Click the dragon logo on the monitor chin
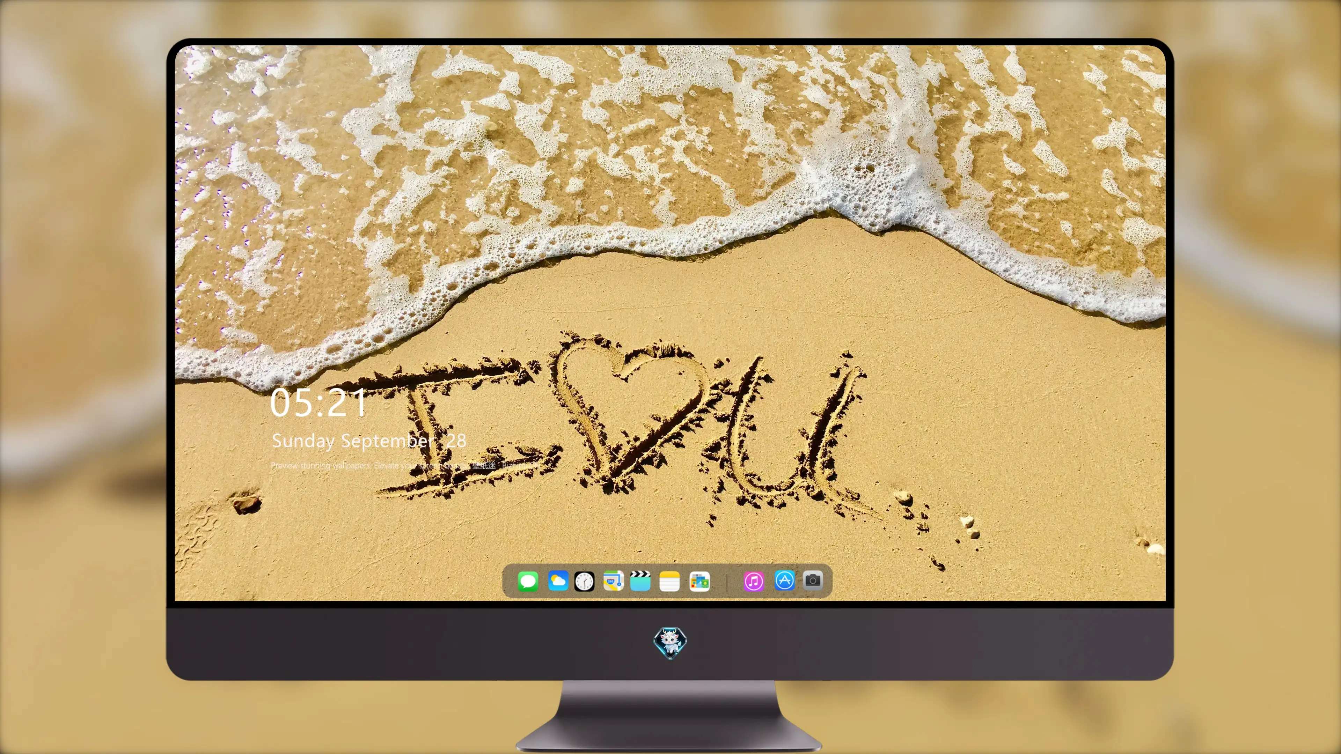 pos(670,643)
